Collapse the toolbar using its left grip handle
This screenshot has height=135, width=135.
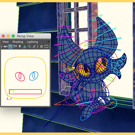(2, 46)
